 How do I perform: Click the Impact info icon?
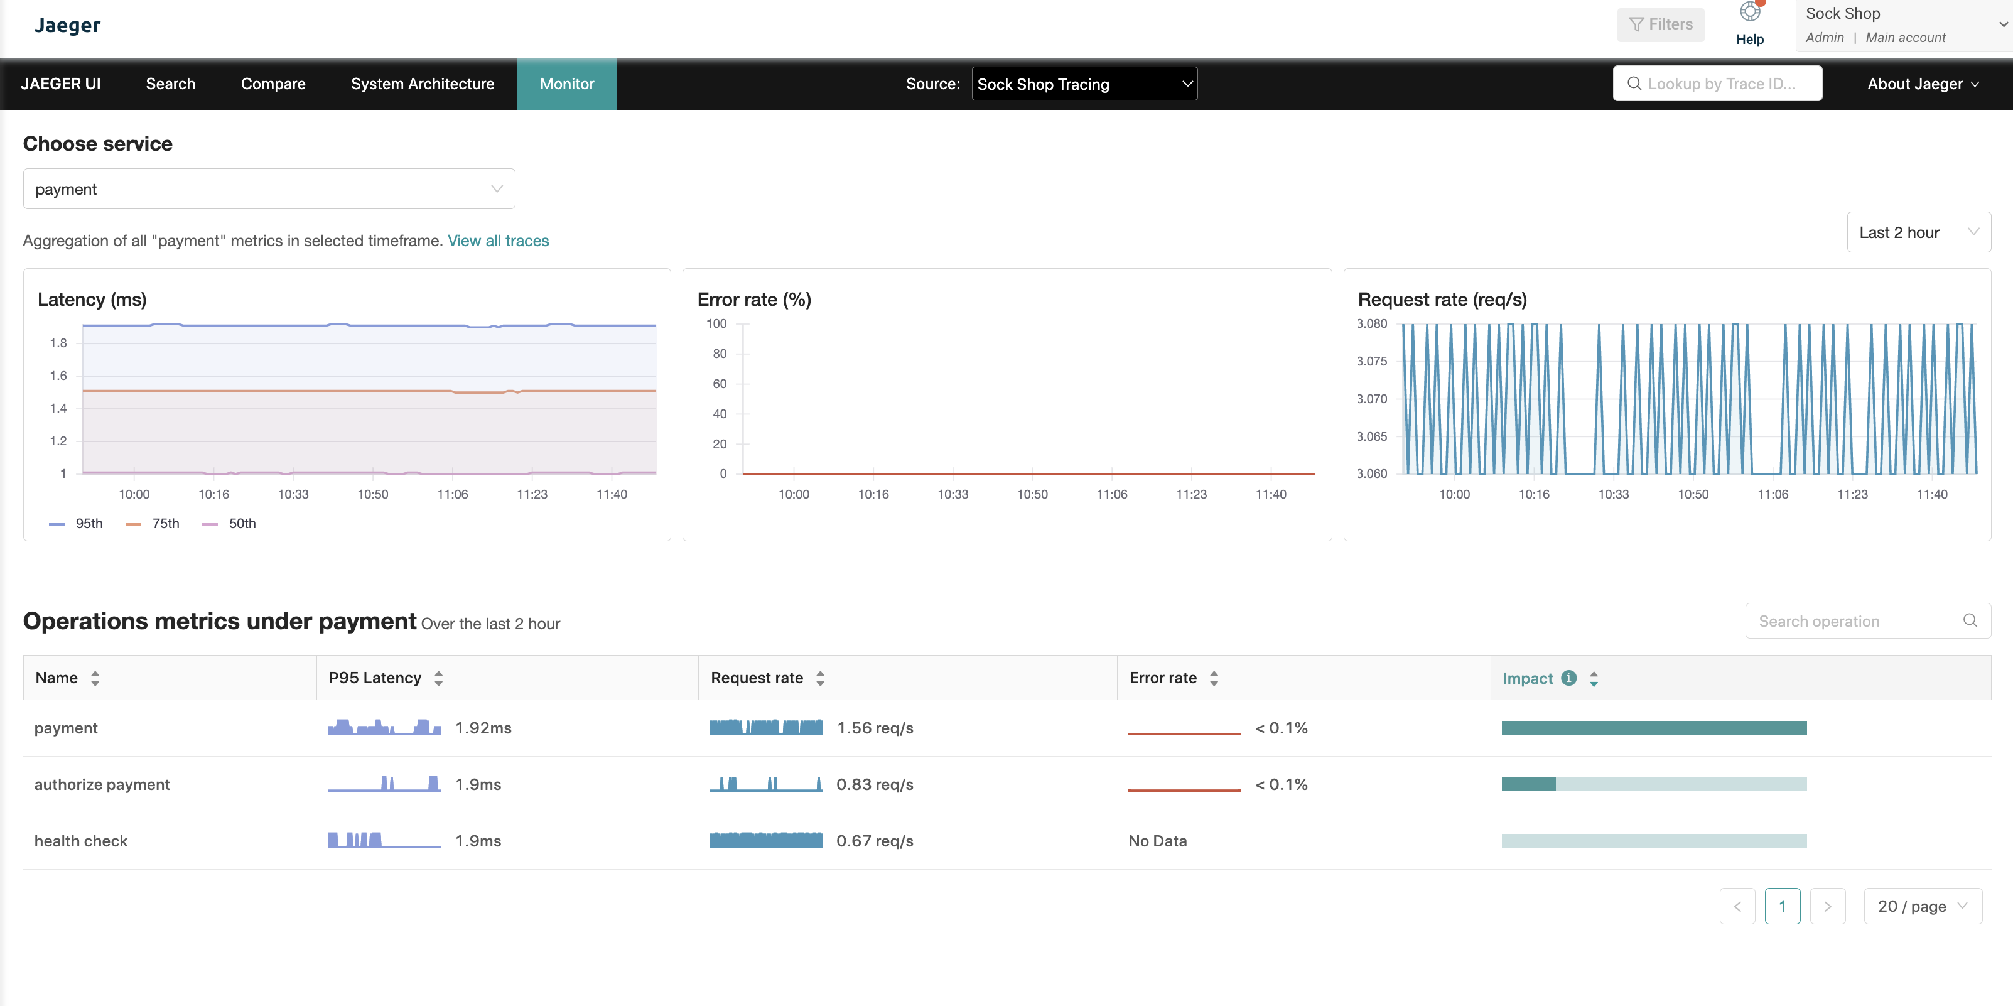[x=1568, y=678]
